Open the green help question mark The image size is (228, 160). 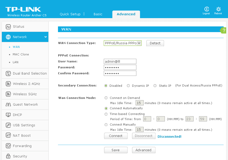(x=224, y=30)
